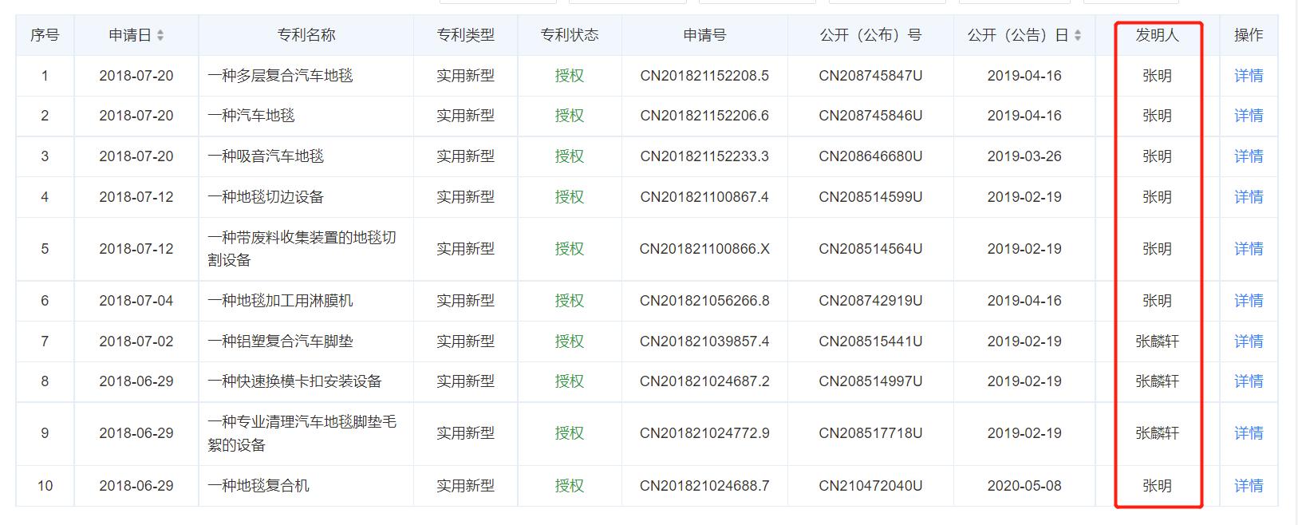
Task: Click publication number CN208514564U
Action: coord(870,249)
